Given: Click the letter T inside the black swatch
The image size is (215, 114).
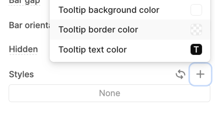Looking at the screenshot, I should (x=196, y=49).
